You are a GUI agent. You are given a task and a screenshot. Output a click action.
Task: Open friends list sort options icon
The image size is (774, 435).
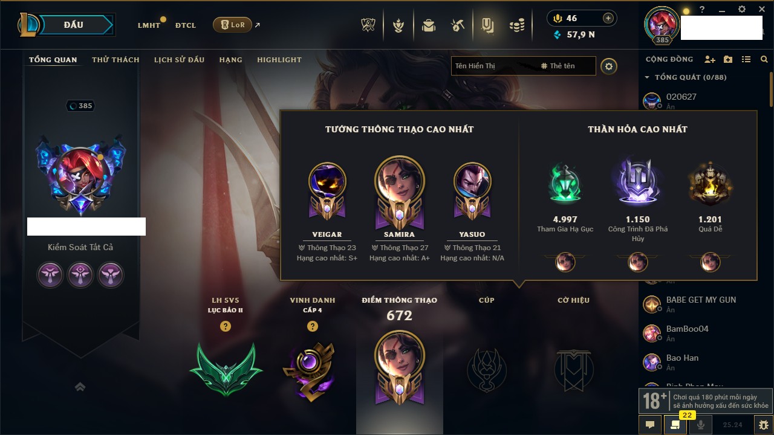click(x=746, y=59)
